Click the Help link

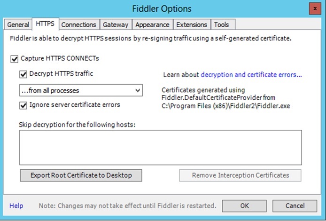16,206
